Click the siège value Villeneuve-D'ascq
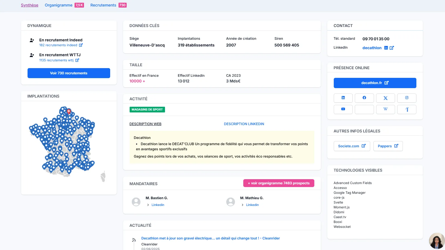Viewport: 445px width, 250px height. (147, 45)
